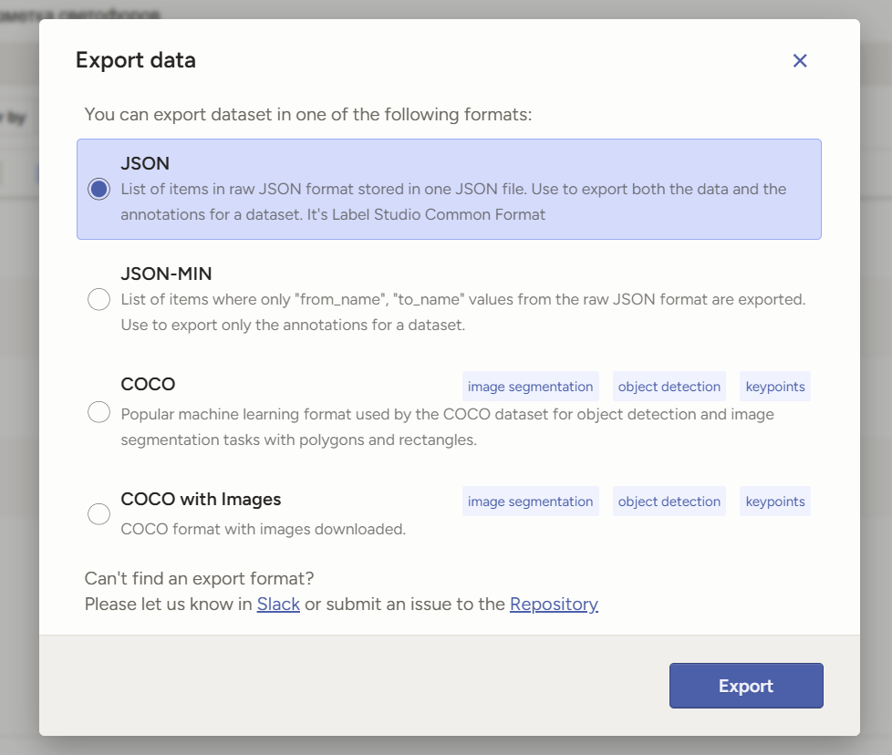This screenshot has height=755, width=892.
Task: Click the COCO format description text
Action: (x=447, y=427)
